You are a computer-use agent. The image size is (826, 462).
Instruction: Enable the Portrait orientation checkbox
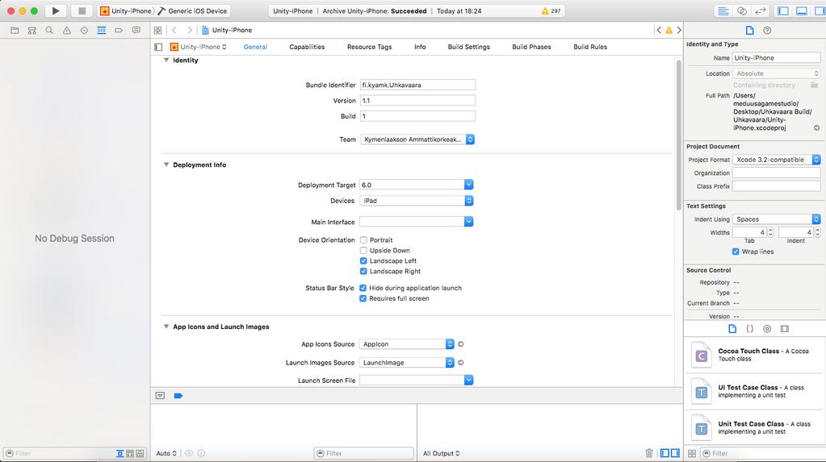click(363, 240)
